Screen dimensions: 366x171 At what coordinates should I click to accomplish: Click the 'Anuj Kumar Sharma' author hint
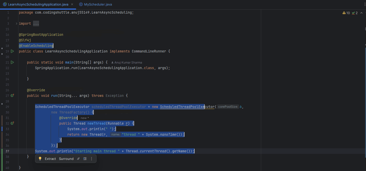pyautogui.click(x=127, y=62)
